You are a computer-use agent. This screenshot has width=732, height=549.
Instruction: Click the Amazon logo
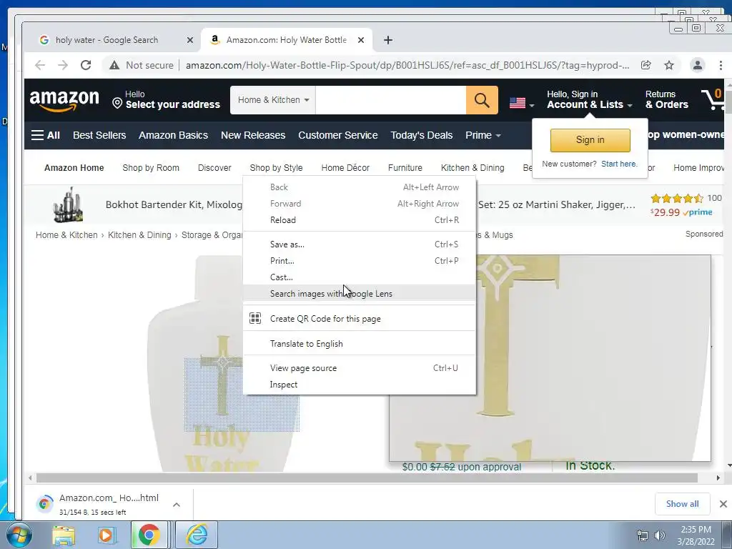(64, 100)
